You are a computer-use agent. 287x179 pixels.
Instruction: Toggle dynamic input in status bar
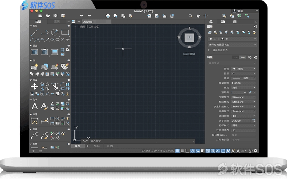198,151
